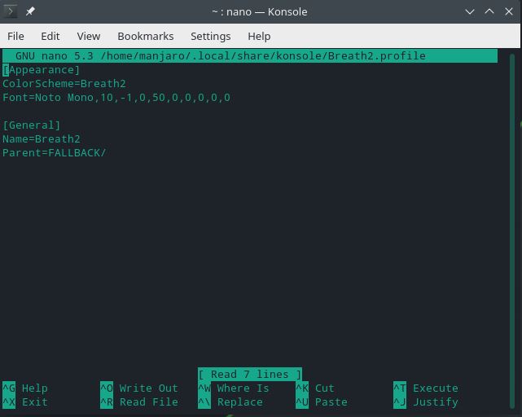Image resolution: width=522 pixels, height=417 pixels.
Task: Open the View menu
Action: (89, 36)
